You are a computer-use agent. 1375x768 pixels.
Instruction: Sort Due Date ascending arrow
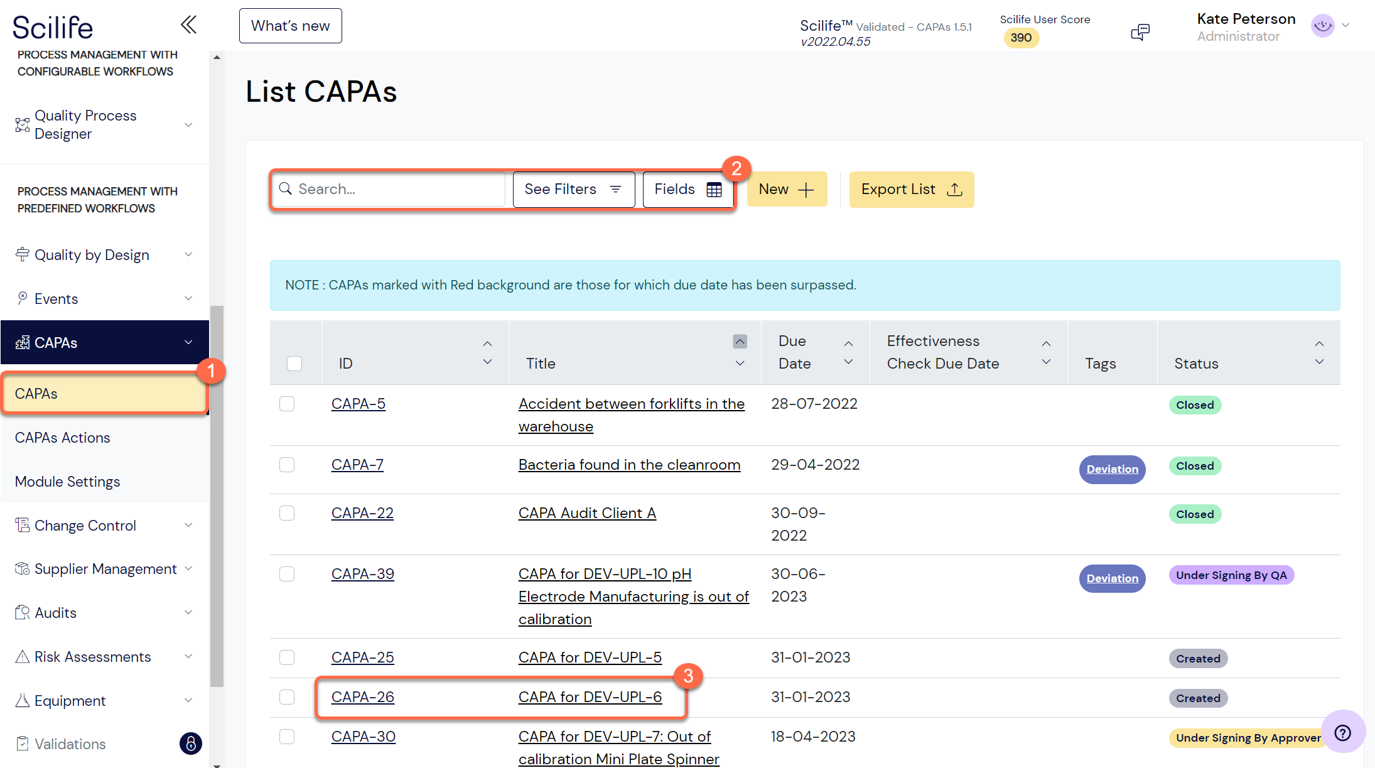848,344
